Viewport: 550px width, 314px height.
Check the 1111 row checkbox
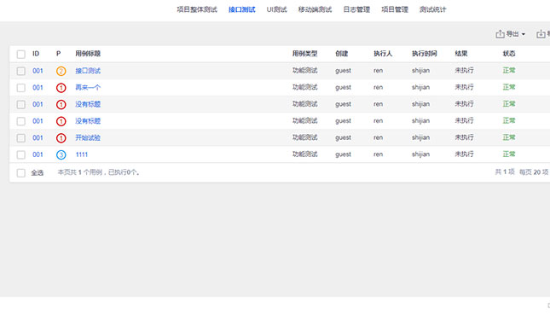(21, 154)
